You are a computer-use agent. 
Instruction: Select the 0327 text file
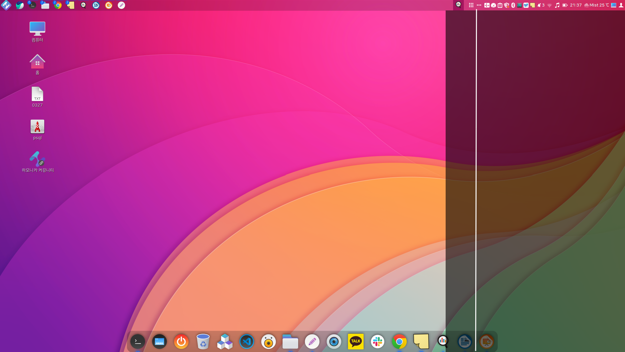point(37,97)
